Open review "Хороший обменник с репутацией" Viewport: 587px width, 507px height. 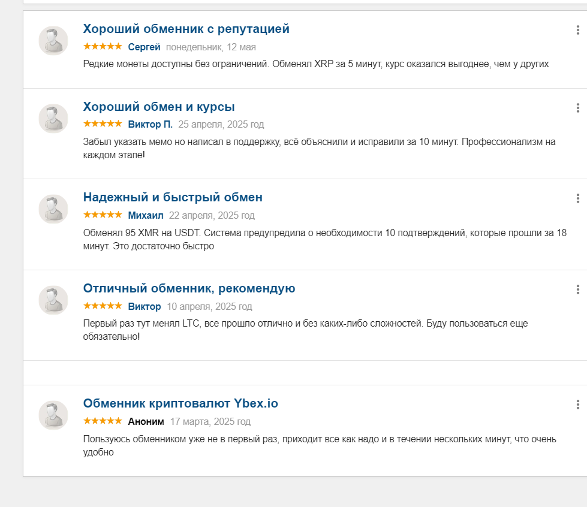tap(186, 29)
